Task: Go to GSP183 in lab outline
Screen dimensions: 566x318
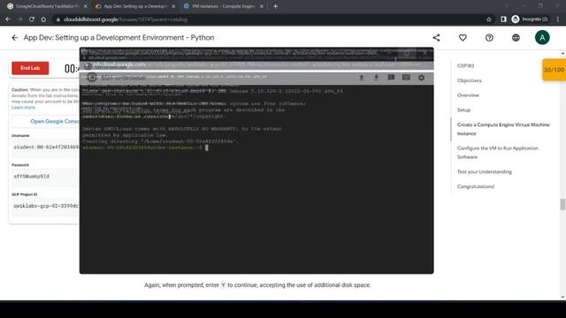Action: point(466,65)
